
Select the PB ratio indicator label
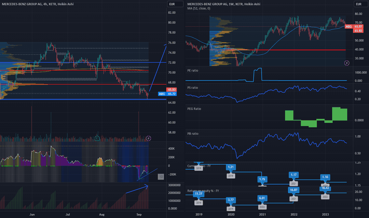click(x=193, y=134)
